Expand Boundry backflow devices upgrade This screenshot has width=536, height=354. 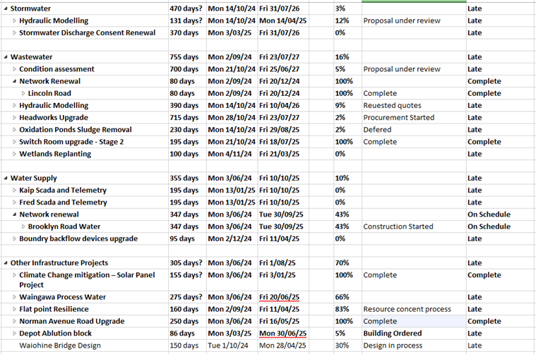14,239
